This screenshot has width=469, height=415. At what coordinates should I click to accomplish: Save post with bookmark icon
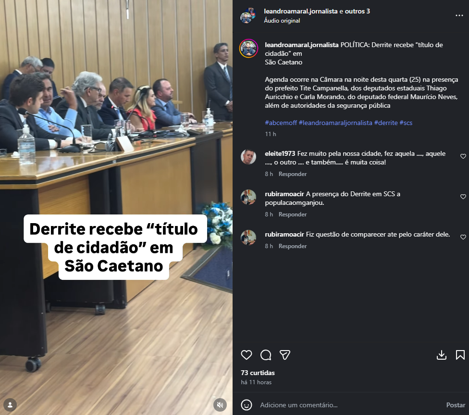coord(460,355)
